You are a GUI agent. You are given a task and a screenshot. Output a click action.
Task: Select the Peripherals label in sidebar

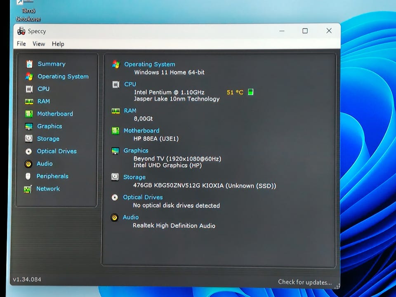[52, 176]
